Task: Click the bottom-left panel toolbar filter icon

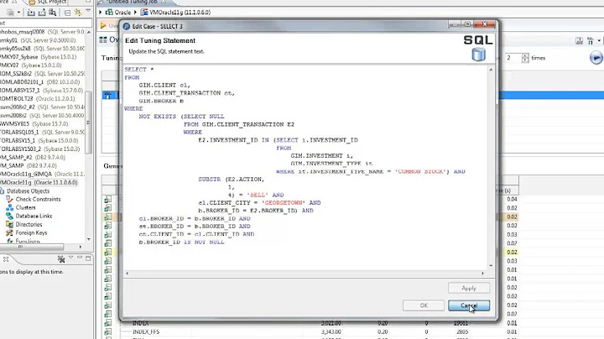Action: 61,259
